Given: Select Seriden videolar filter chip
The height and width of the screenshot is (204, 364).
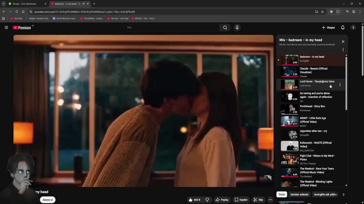Looking at the screenshot, I should click(299, 195).
